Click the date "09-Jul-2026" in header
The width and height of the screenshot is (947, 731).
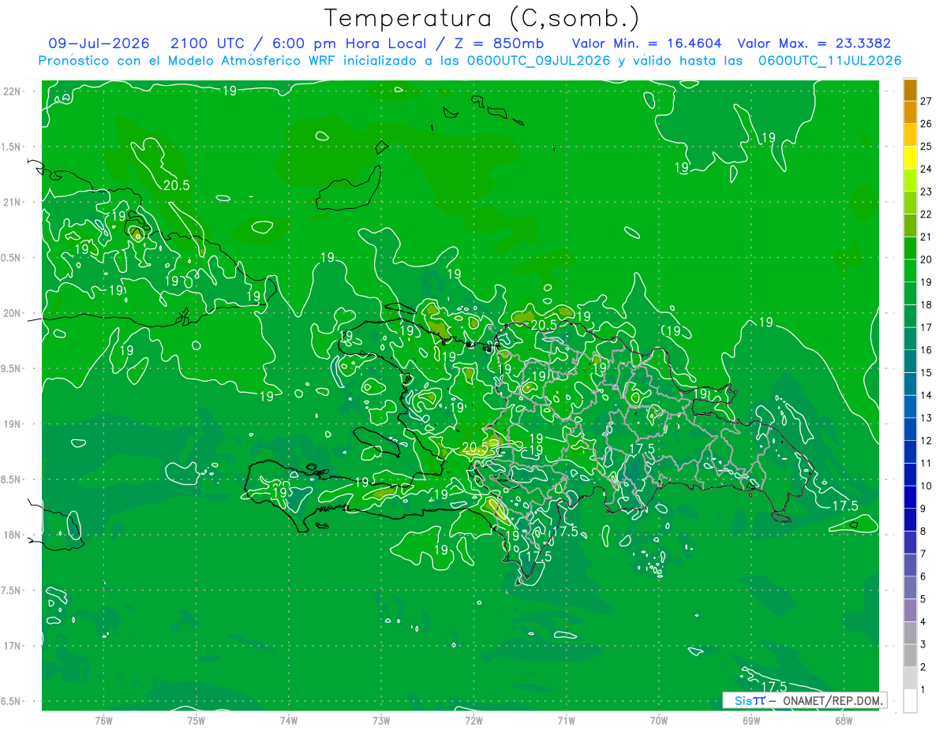pyautogui.click(x=99, y=43)
